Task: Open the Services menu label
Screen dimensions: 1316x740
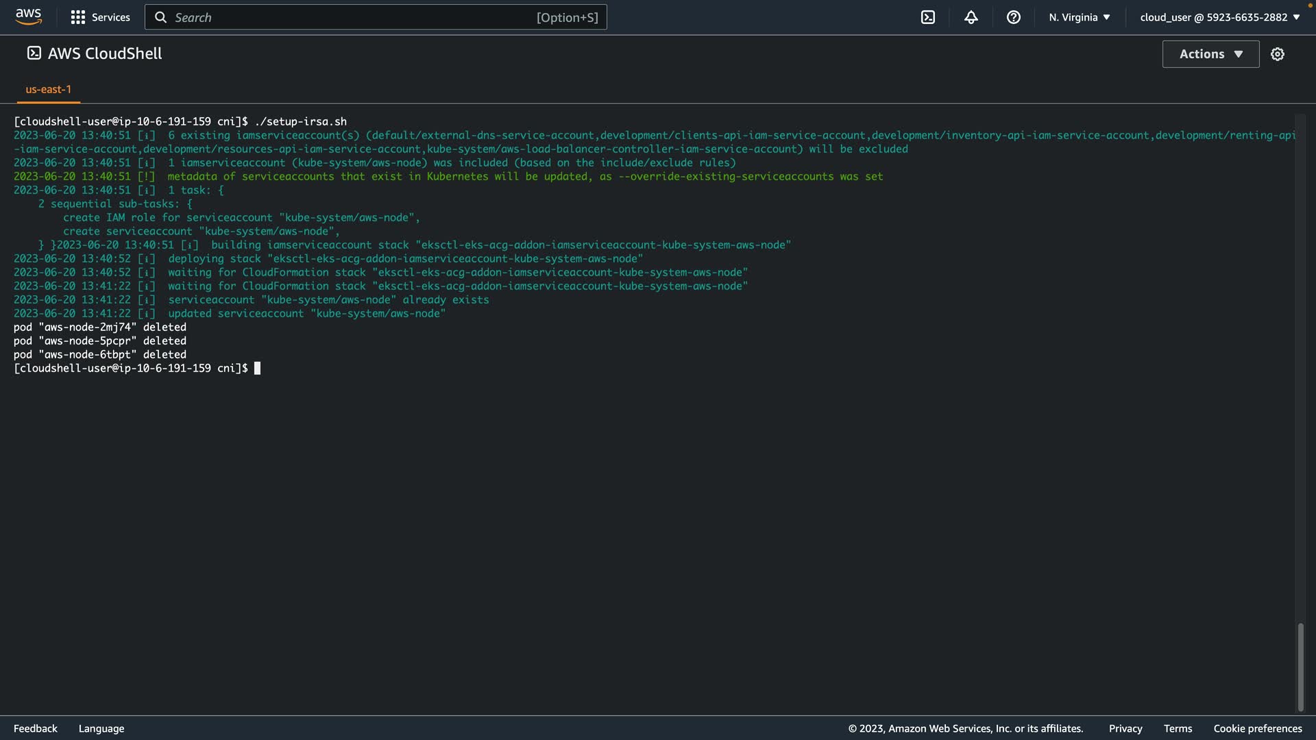Action: 110,17
